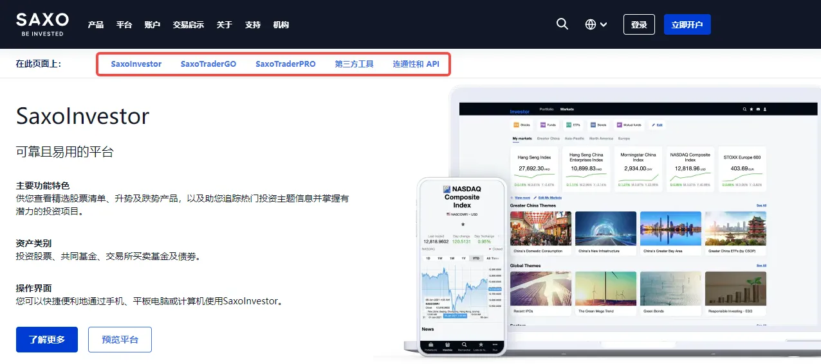Open Greater China ETFs (by CSOP) thumbnail
This screenshot has width=821, height=364.
[x=735, y=229]
